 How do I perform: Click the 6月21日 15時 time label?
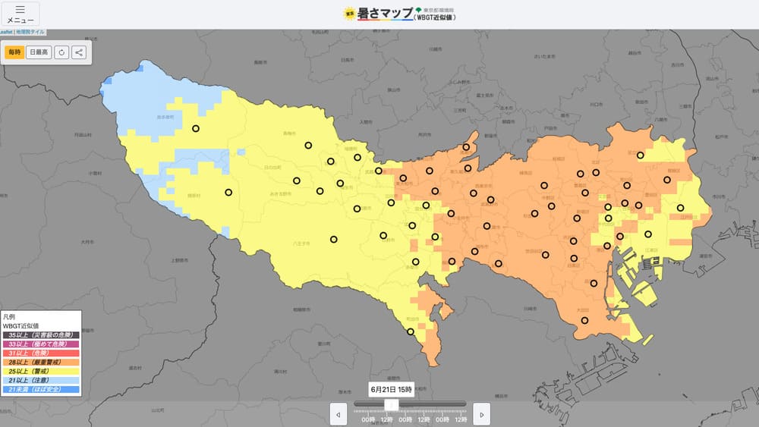point(392,389)
